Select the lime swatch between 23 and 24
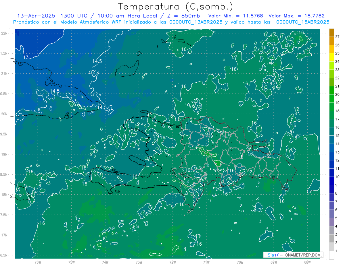 pos(331,66)
